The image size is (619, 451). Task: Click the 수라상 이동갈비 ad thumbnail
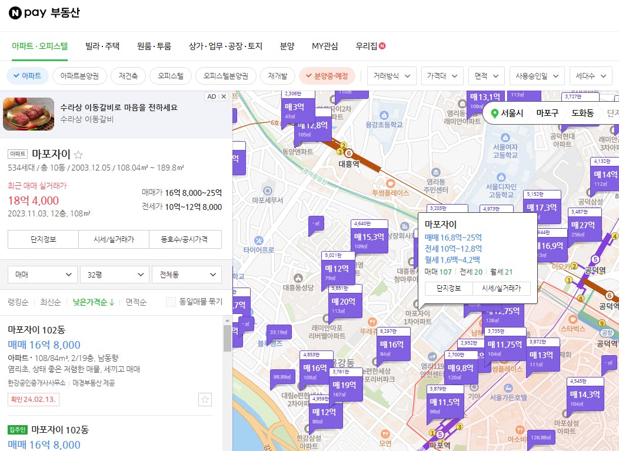(28, 114)
